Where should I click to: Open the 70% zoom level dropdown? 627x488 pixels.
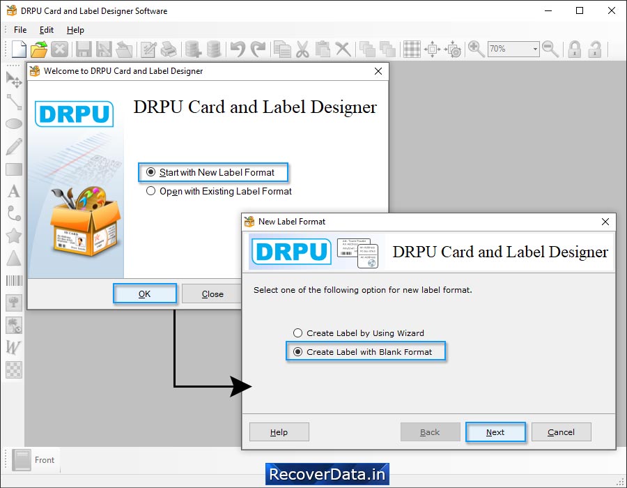click(534, 49)
